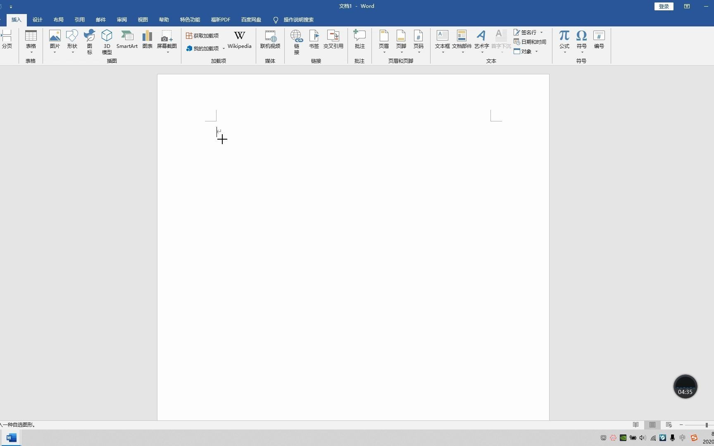714x446 pixels.
Task: Switch to the 视图 tab
Action: click(x=143, y=20)
